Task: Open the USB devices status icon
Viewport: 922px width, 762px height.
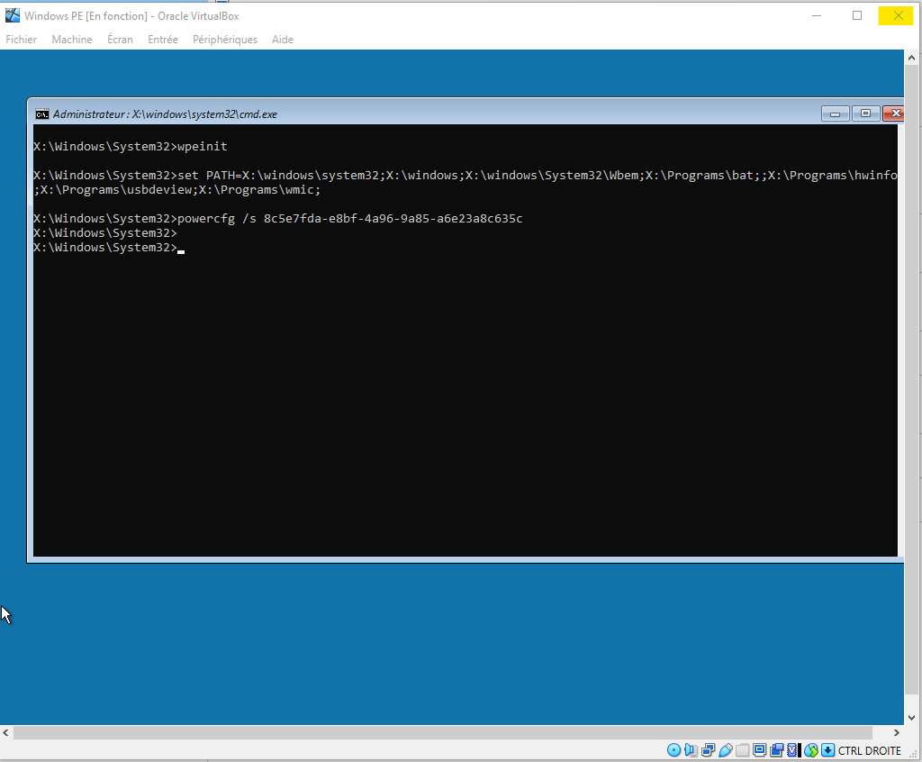Action: click(725, 750)
